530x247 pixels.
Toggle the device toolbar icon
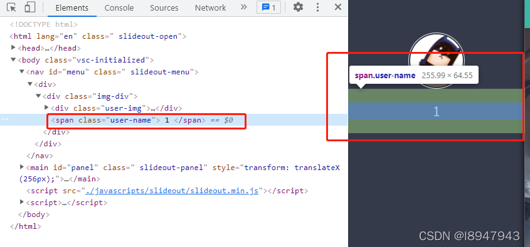tap(30, 7)
